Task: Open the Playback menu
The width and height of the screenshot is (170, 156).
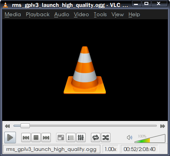Action: click(38, 15)
